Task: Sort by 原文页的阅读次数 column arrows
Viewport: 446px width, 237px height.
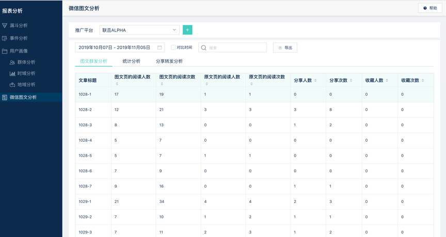Action: click(251, 84)
